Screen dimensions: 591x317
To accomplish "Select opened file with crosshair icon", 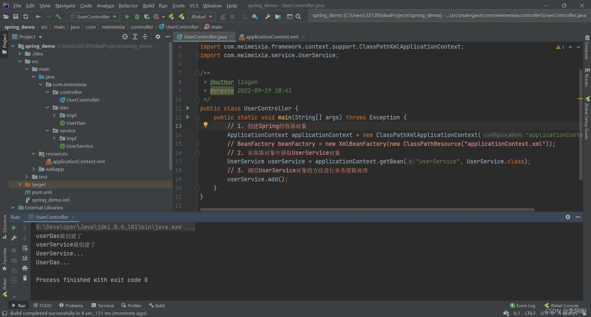I will (125, 37).
